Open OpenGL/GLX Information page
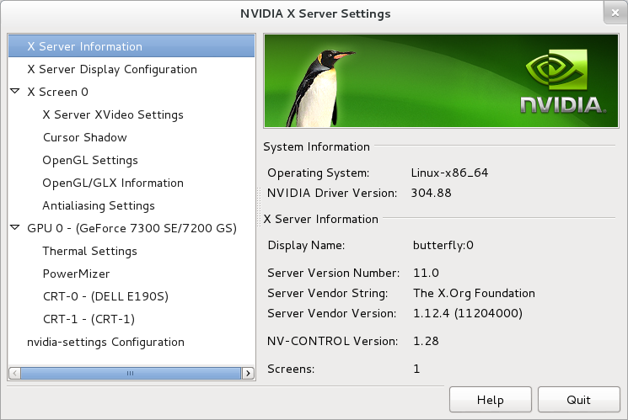 pos(113,183)
